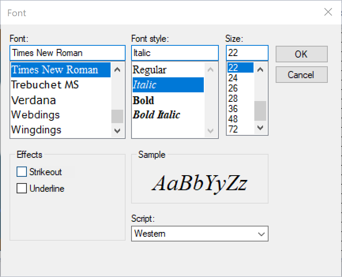Click the Size list scrollbar thumb
The image size is (342, 277).
(260, 111)
